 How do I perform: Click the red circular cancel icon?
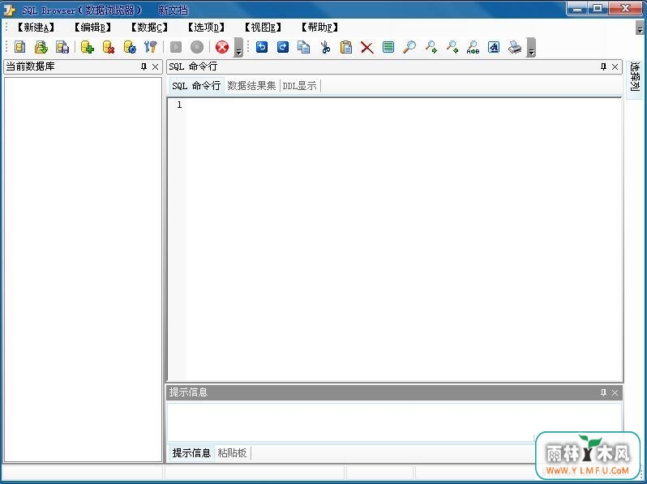[222, 47]
